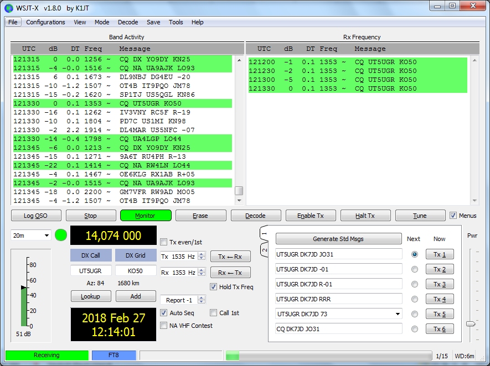Increase Tx frequency with up arrow
490x366 pixels.
pyautogui.click(x=202, y=254)
